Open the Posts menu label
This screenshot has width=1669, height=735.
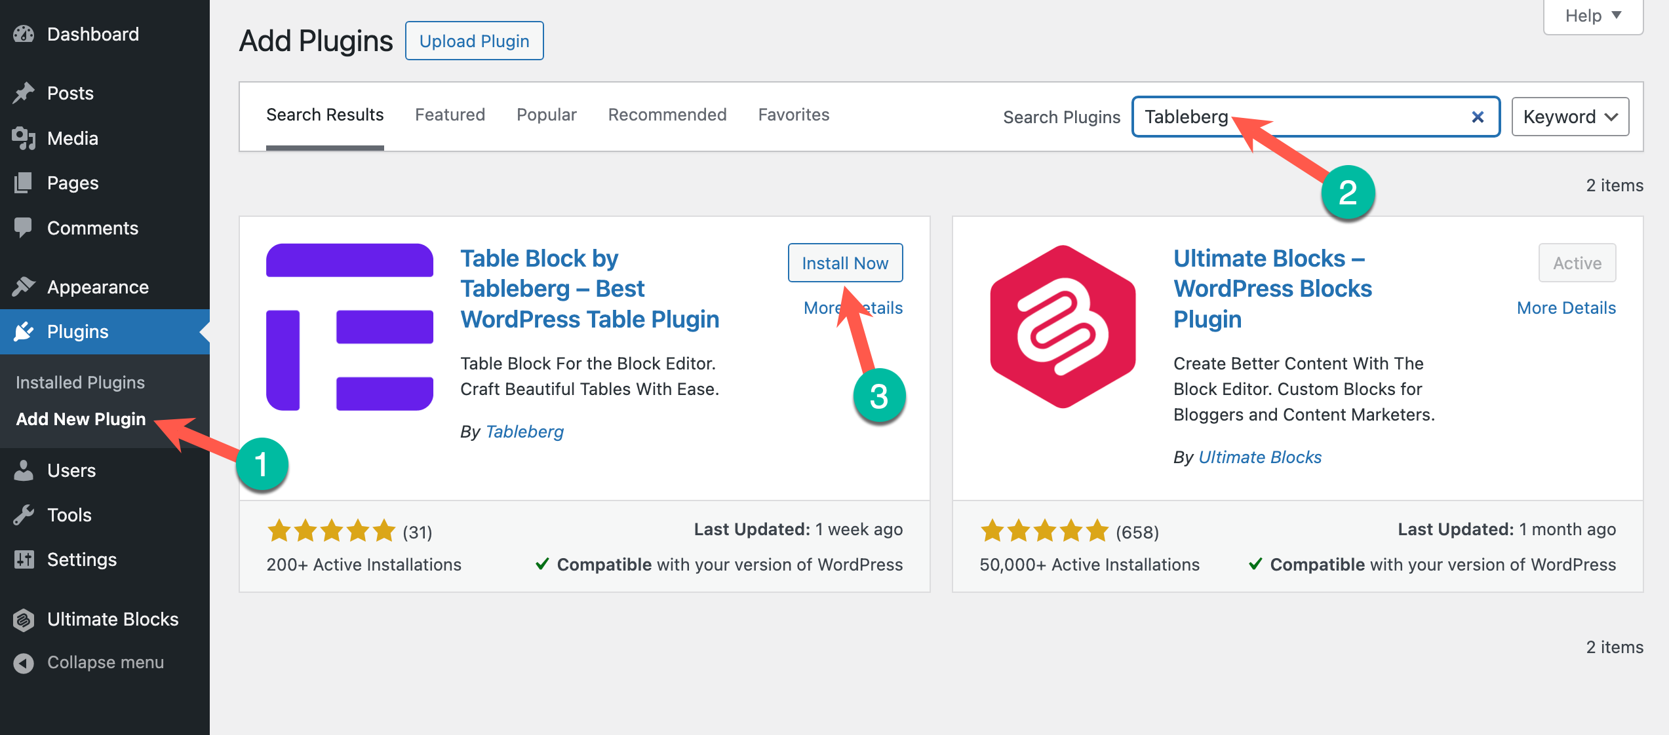click(70, 93)
